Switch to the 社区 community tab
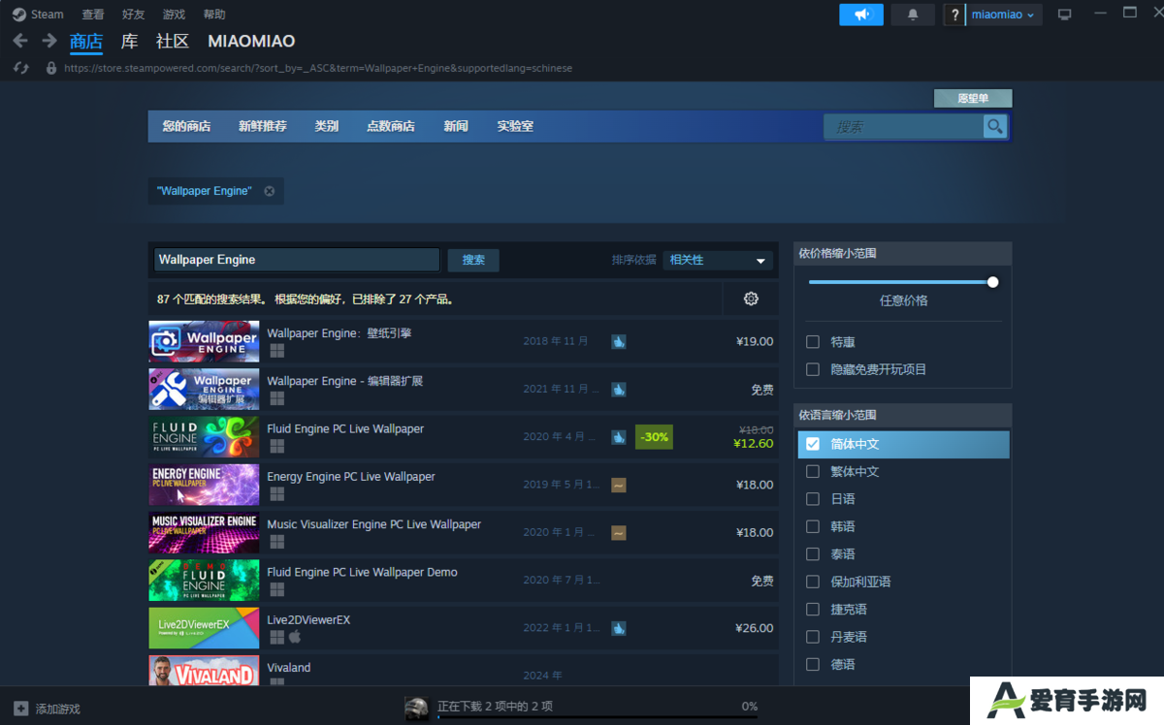Image resolution: width=1164 pixels, height=725 pixels. pyautogui.click(x=173, y=41)
